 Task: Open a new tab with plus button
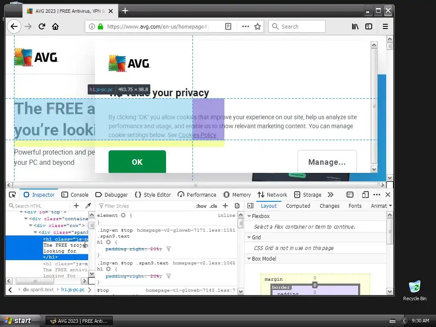coord(125,11)
